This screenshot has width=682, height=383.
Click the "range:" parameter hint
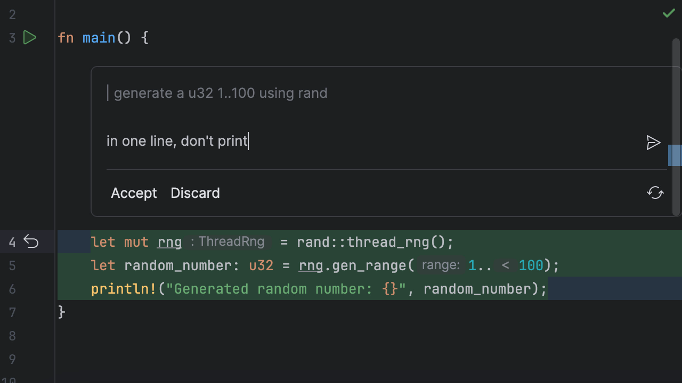click(440, 265)
